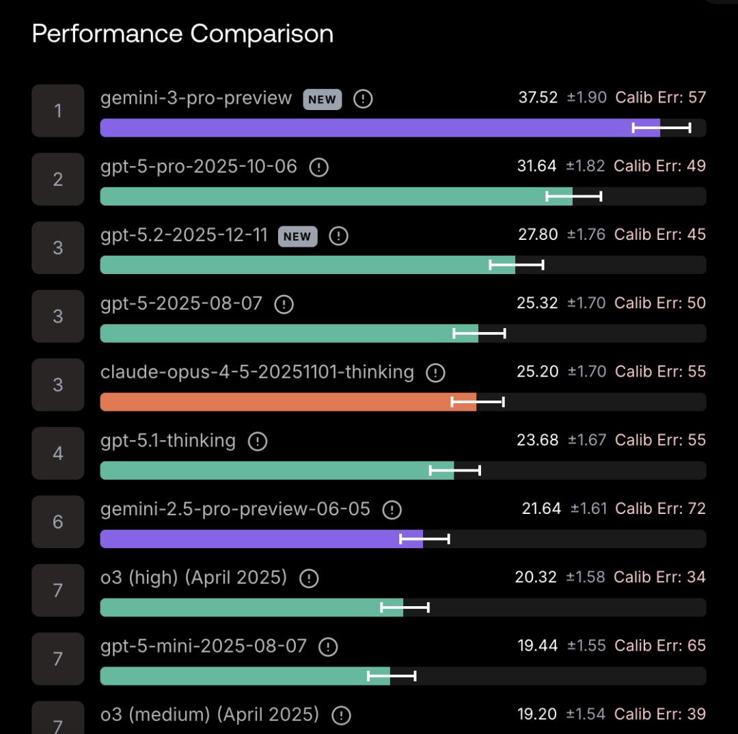
Task: Show info for claude-opus-4-5-20251101-thinking
Action: coord(435,373)
